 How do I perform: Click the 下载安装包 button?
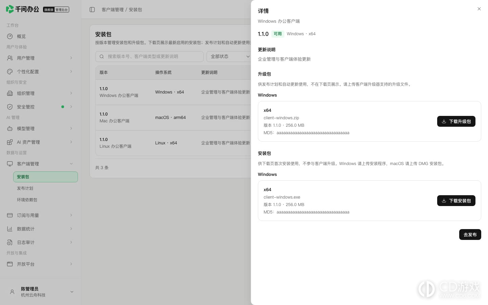pyautogui.click(x=456, y=201)
